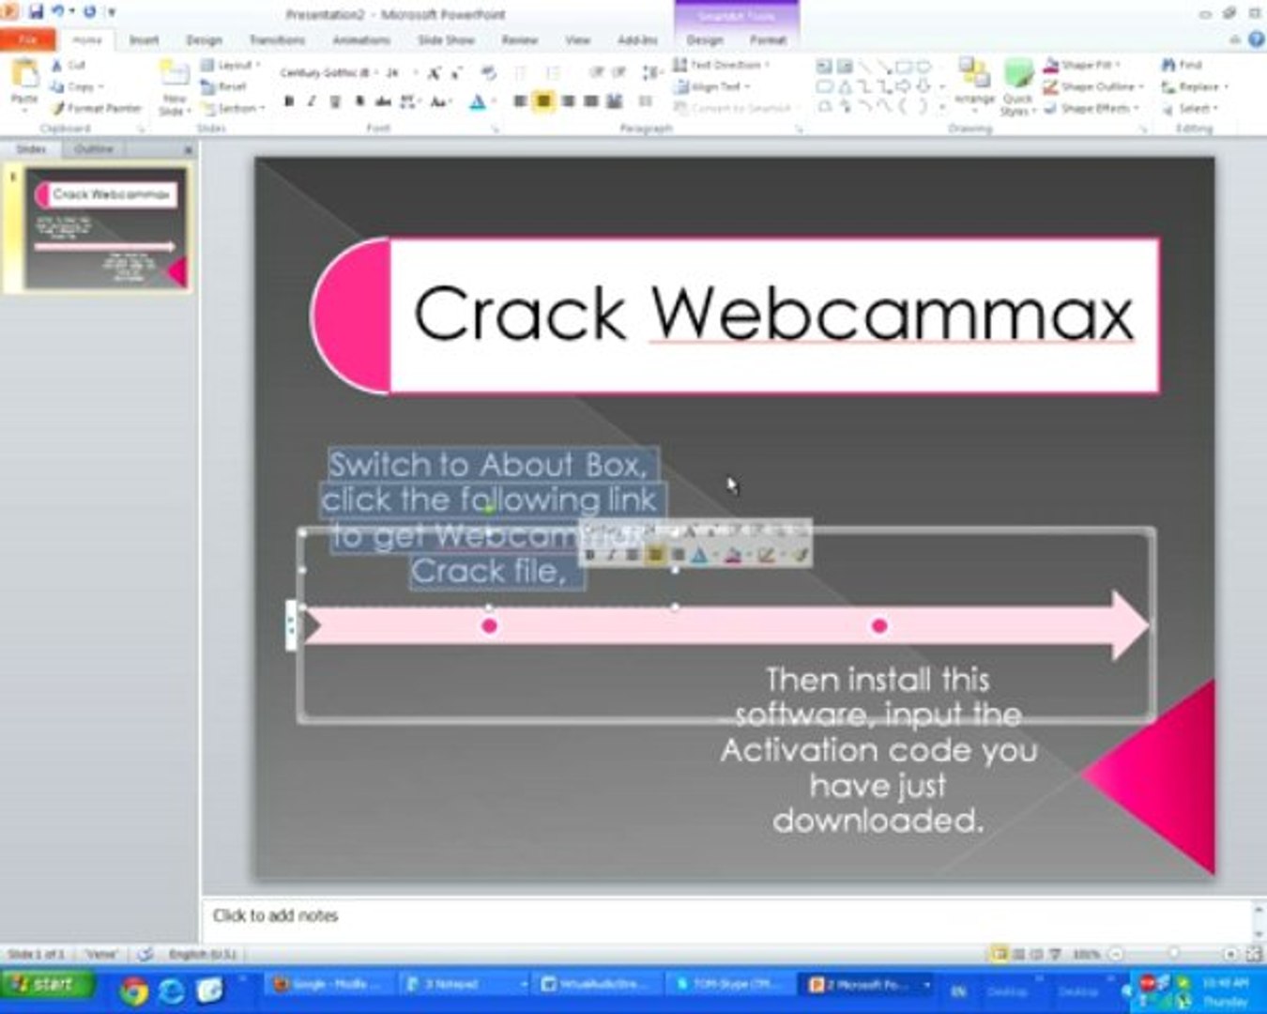Click mini toolbar Font Color icon
Image resolution: width=1267 pixels, height=1014 pixels.
700,555
